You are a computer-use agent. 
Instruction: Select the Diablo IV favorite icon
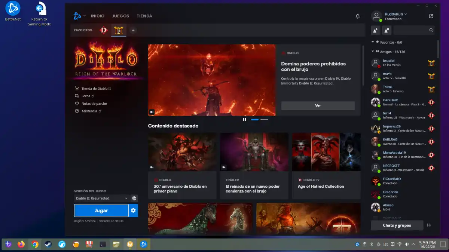coord(104,30)
